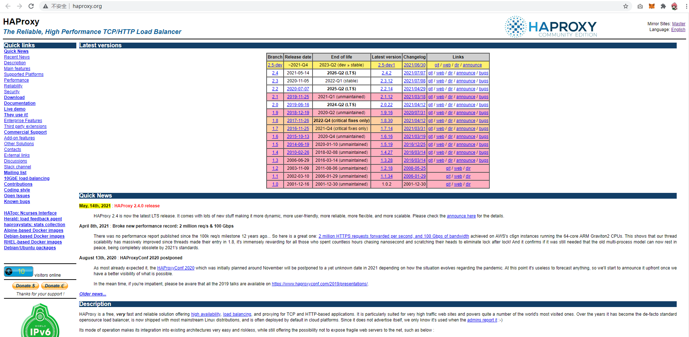Click the HAProxy Community Edition logo
689x337 pixels.
pos(550,27)
